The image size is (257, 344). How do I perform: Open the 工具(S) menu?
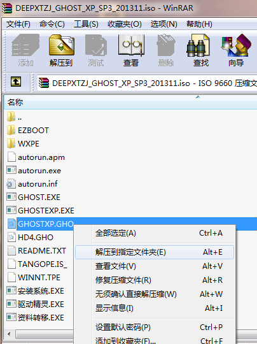coord(86,24)
